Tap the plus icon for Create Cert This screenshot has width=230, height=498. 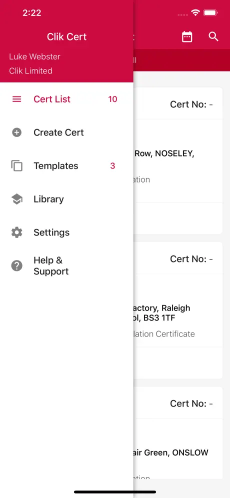[16, 132]
